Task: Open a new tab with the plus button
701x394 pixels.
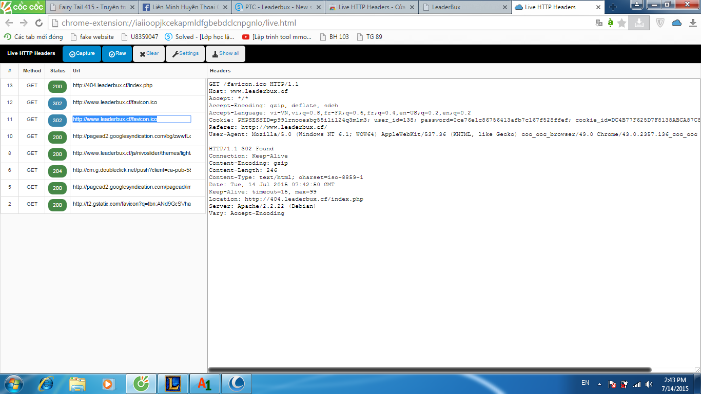Action: (x=613, y=7)
